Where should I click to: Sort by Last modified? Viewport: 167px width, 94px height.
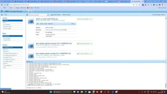click(13, 25)
